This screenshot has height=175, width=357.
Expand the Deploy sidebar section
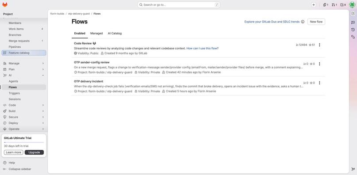click(24, 123)
